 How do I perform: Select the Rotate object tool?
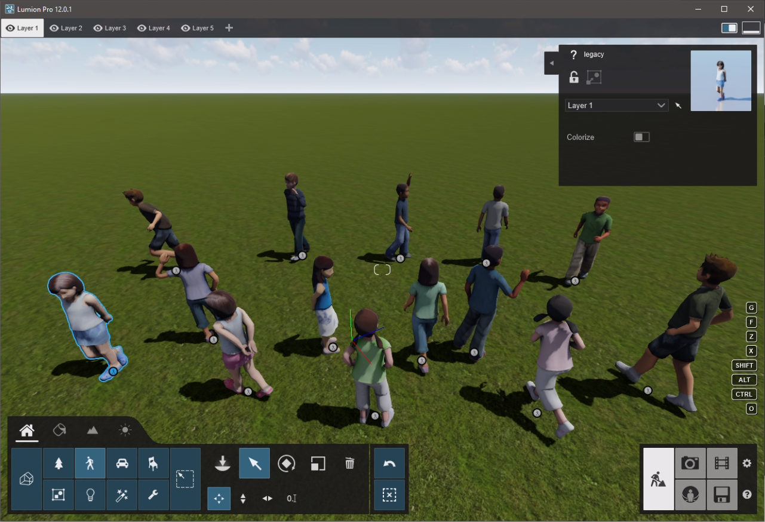click(x=286, y=463)
